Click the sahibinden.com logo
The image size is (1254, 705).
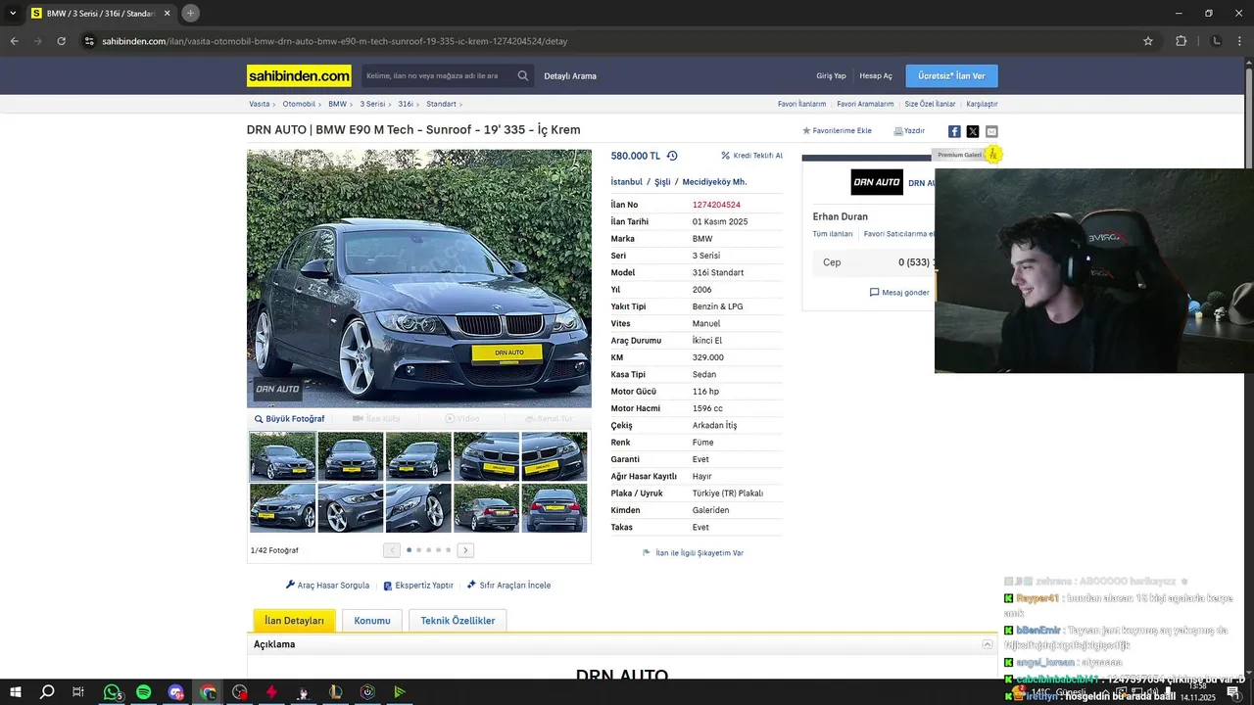pos(299,75)
